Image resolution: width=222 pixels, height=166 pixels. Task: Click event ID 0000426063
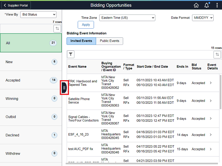110,105
